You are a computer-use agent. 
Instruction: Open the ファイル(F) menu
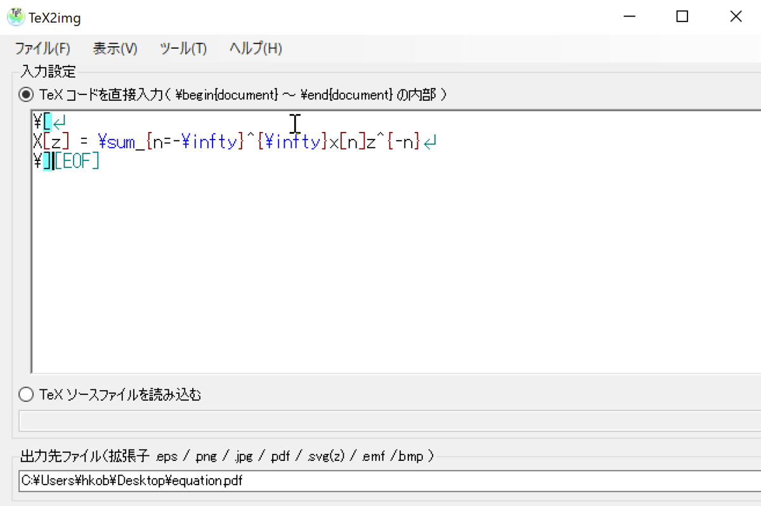pyautogui.click(x=42, y=48)
